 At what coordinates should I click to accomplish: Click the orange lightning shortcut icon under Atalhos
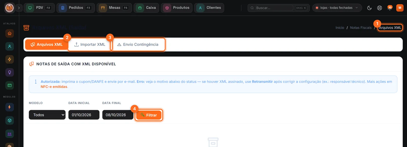[10, 59]
